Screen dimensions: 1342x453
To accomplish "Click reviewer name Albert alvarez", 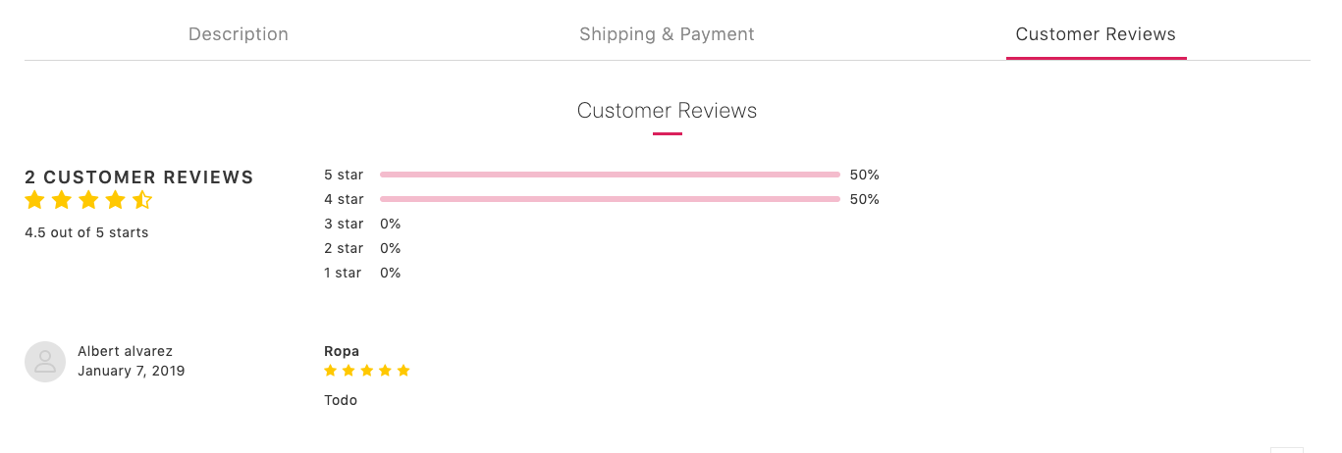I will [x=126, y=351].
